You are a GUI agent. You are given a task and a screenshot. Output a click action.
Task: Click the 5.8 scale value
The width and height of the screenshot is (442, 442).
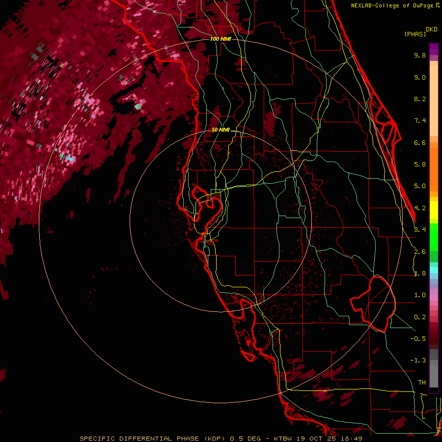pyautogui.click(x=420, y=165)
